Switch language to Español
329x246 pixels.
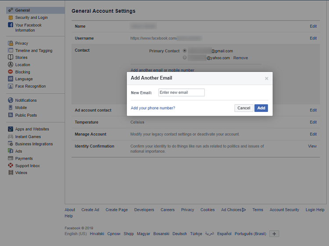tap(224, 234)
